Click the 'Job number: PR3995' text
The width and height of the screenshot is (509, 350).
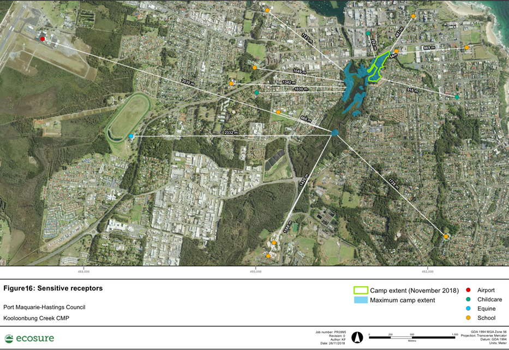(331, 332)
